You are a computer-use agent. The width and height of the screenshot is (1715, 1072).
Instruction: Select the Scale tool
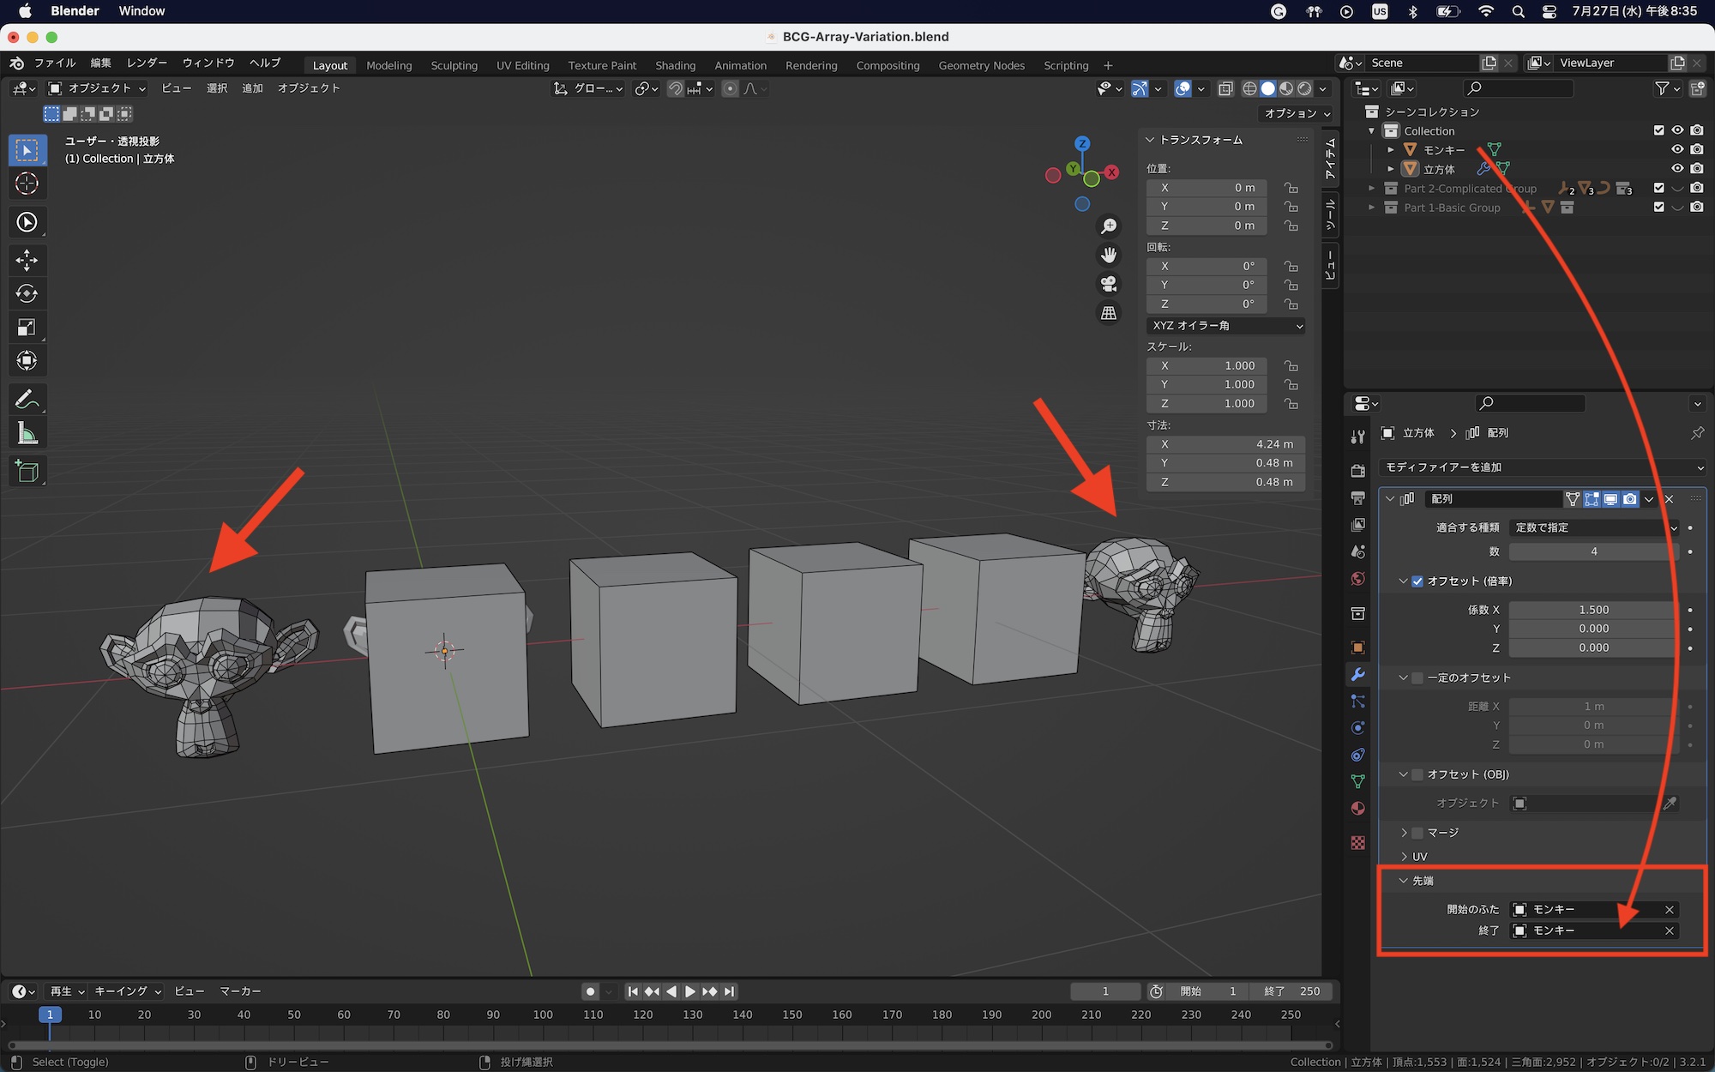pyautogui.click(x=27, y=327)
